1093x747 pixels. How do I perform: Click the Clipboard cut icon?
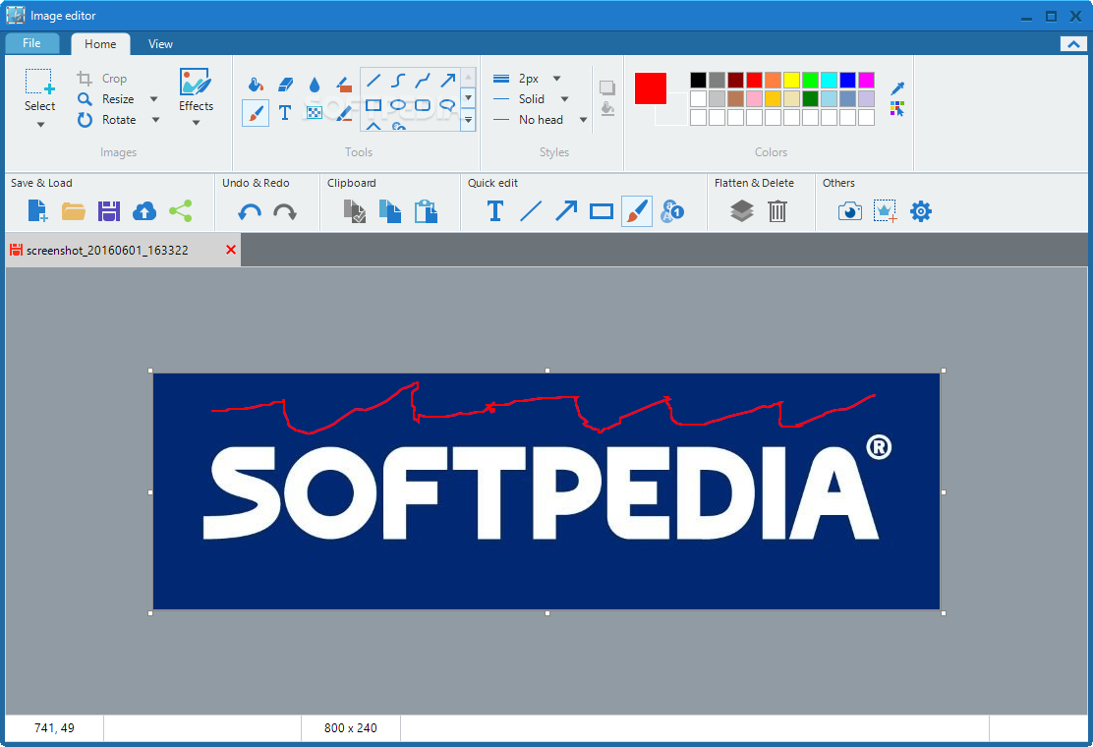(x=355, y=211)
